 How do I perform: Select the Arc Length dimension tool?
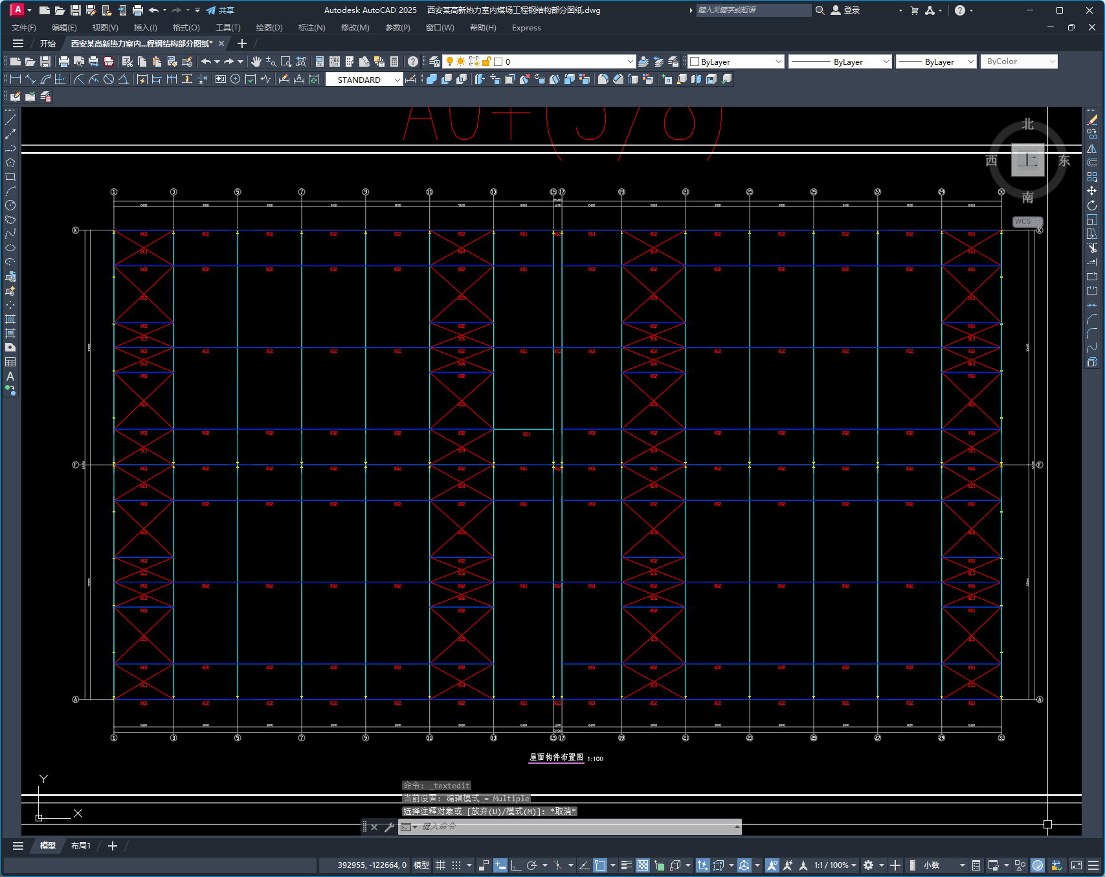pos(45,79)
